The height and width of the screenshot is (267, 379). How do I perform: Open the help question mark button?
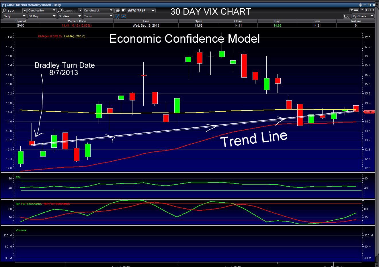coord(362,10)
